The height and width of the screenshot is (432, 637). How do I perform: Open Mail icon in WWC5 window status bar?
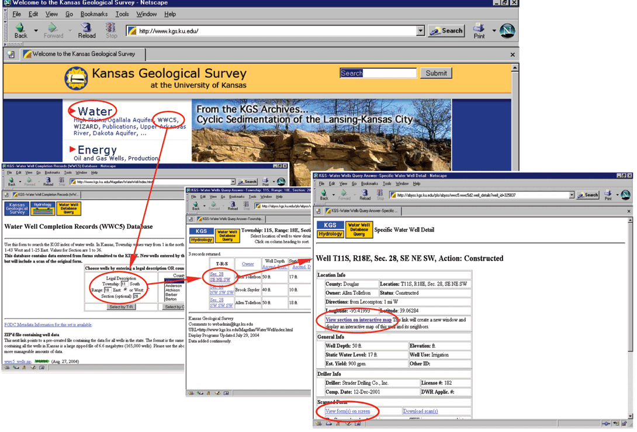coord(16,368)
